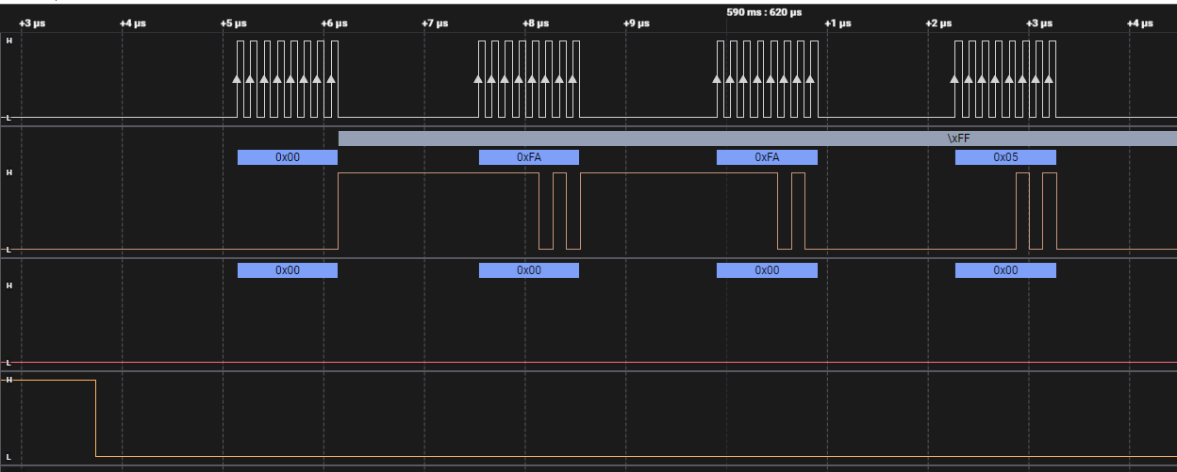Click the 590 ms : 620 µs time marker
The width and height of the screenshot is (1177, 472).
click(x=764, y=12)
